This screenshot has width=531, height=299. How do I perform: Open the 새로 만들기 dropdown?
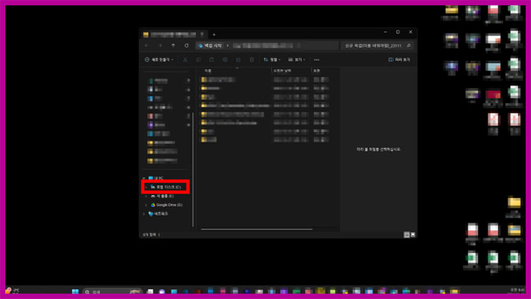[159, 60]
